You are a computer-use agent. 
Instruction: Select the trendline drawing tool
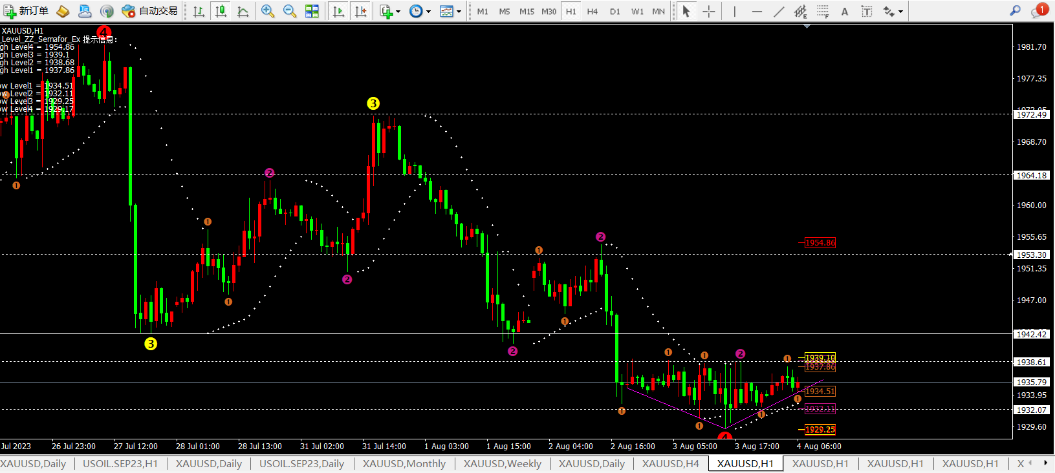[779, 11]
